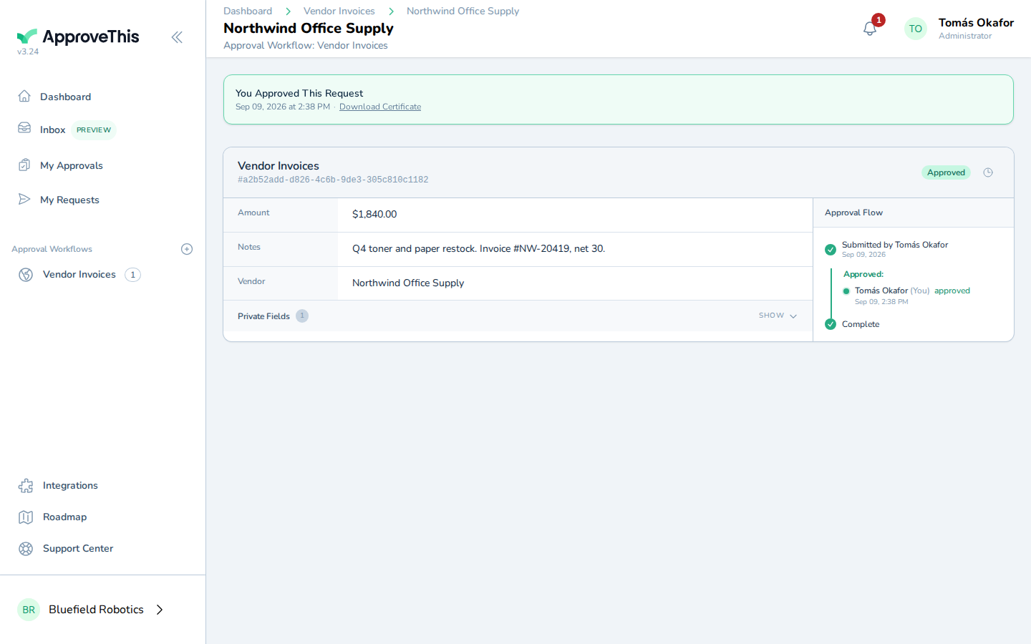Go to My Approvals
The image size is (1031, 644).
[x=72, y=165]
